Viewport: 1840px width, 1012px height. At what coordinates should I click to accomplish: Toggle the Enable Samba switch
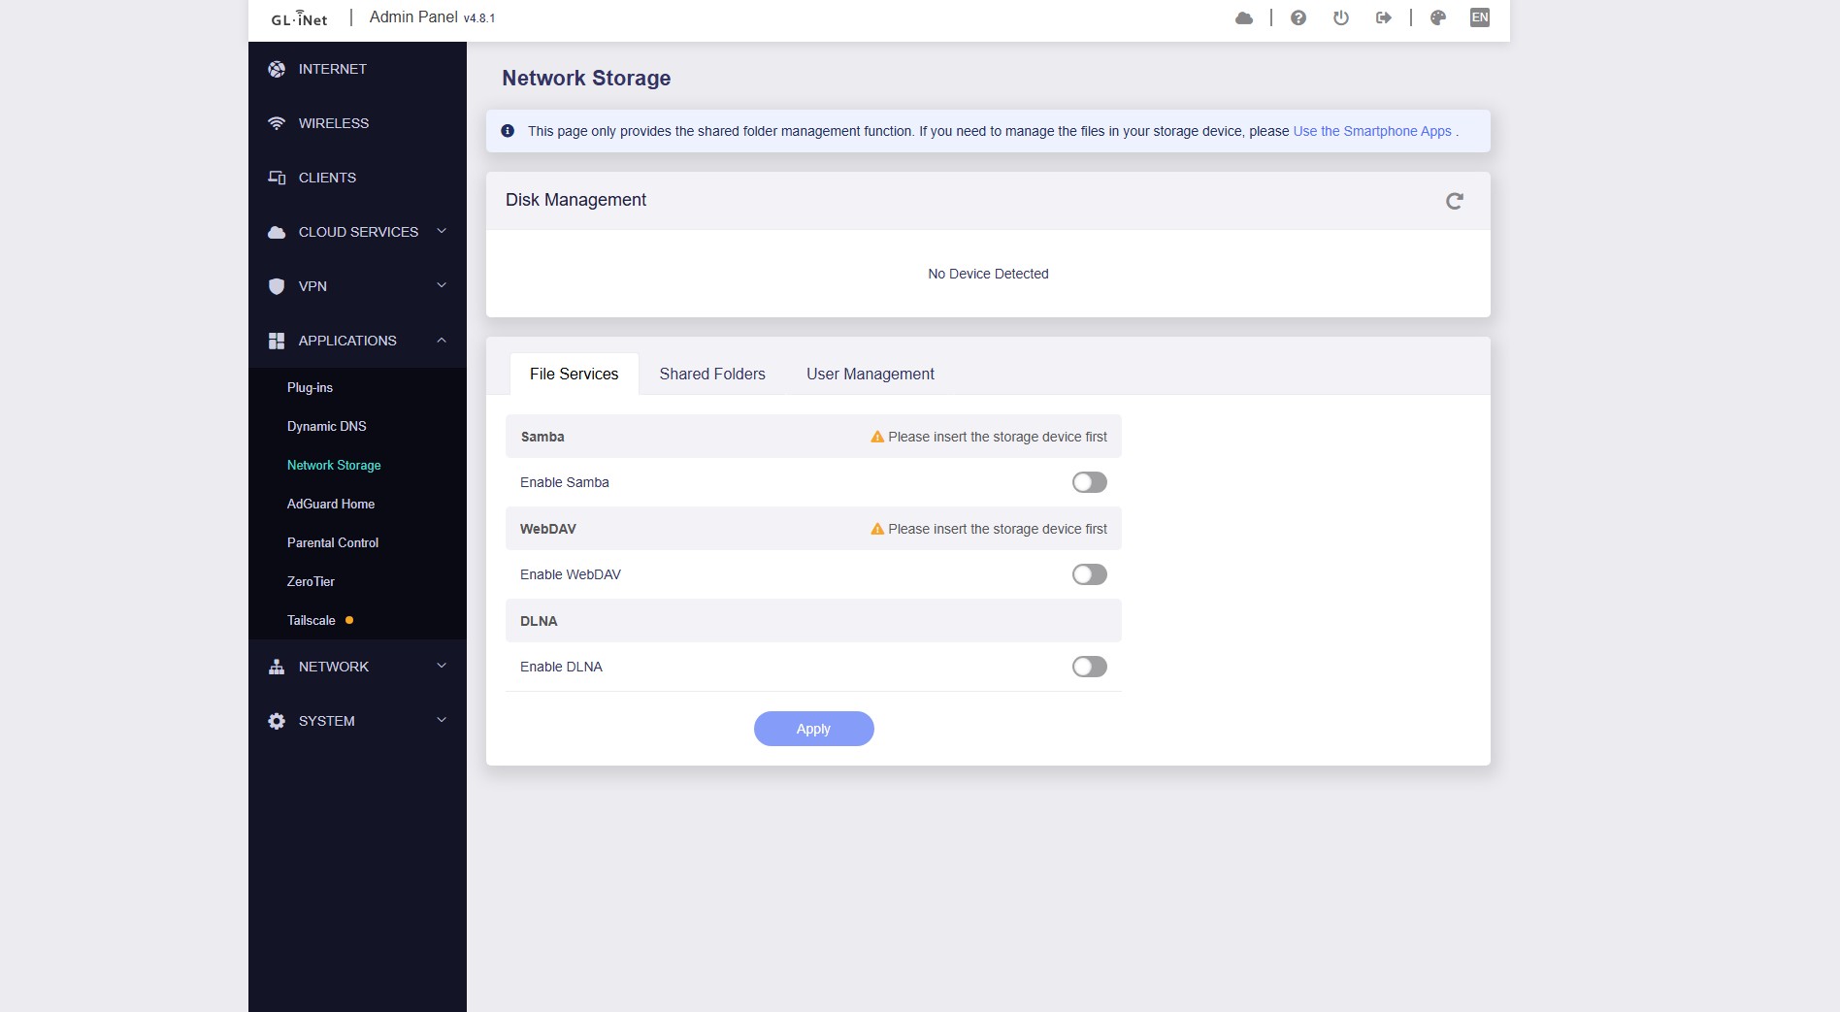1089,482
